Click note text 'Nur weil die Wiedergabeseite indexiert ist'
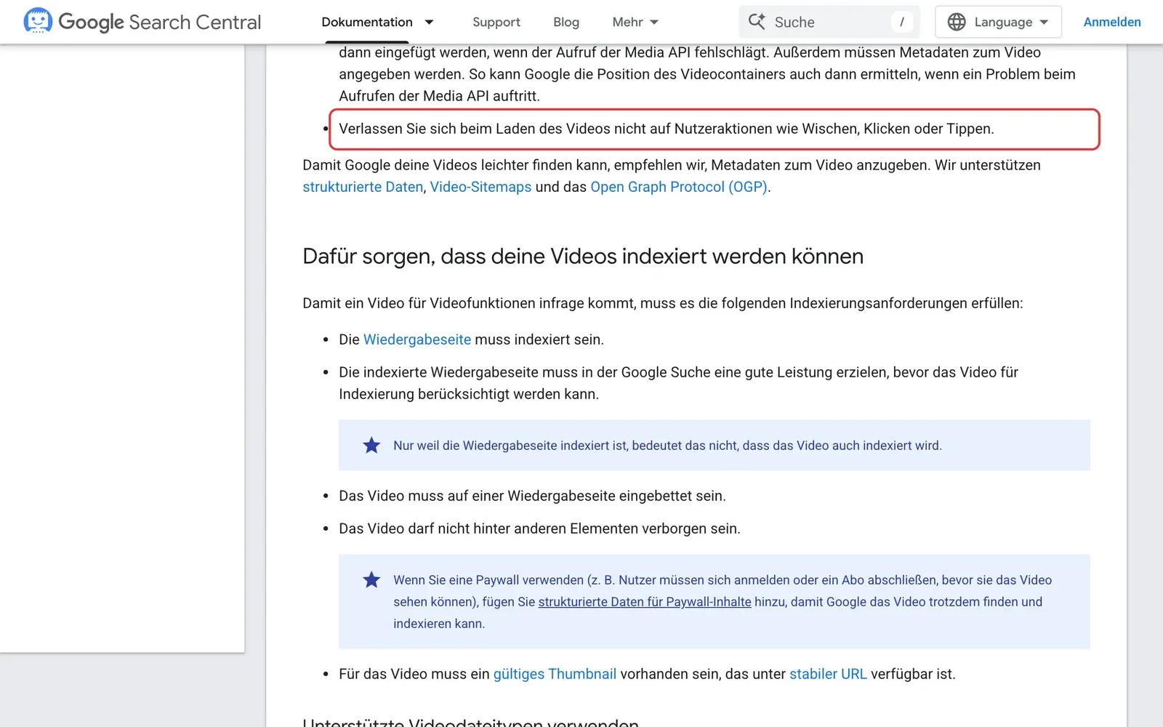Image resolution: width=1163 pixels, height=727 pixels. (510, 446)
